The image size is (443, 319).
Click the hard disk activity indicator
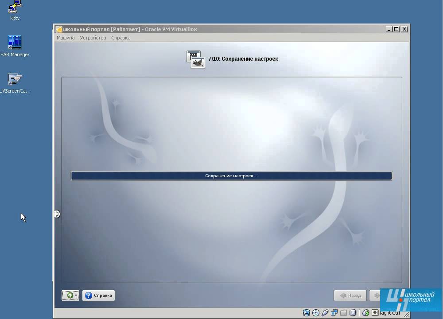click(306, 313)
